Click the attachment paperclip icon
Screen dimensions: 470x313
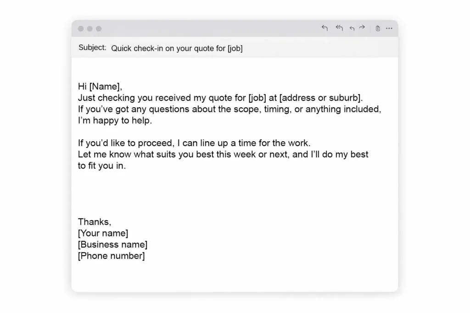[377, 28]
